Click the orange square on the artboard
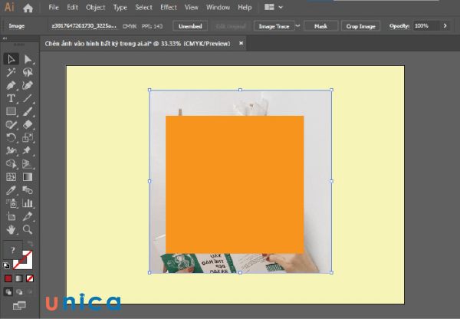 pos(235,184)
